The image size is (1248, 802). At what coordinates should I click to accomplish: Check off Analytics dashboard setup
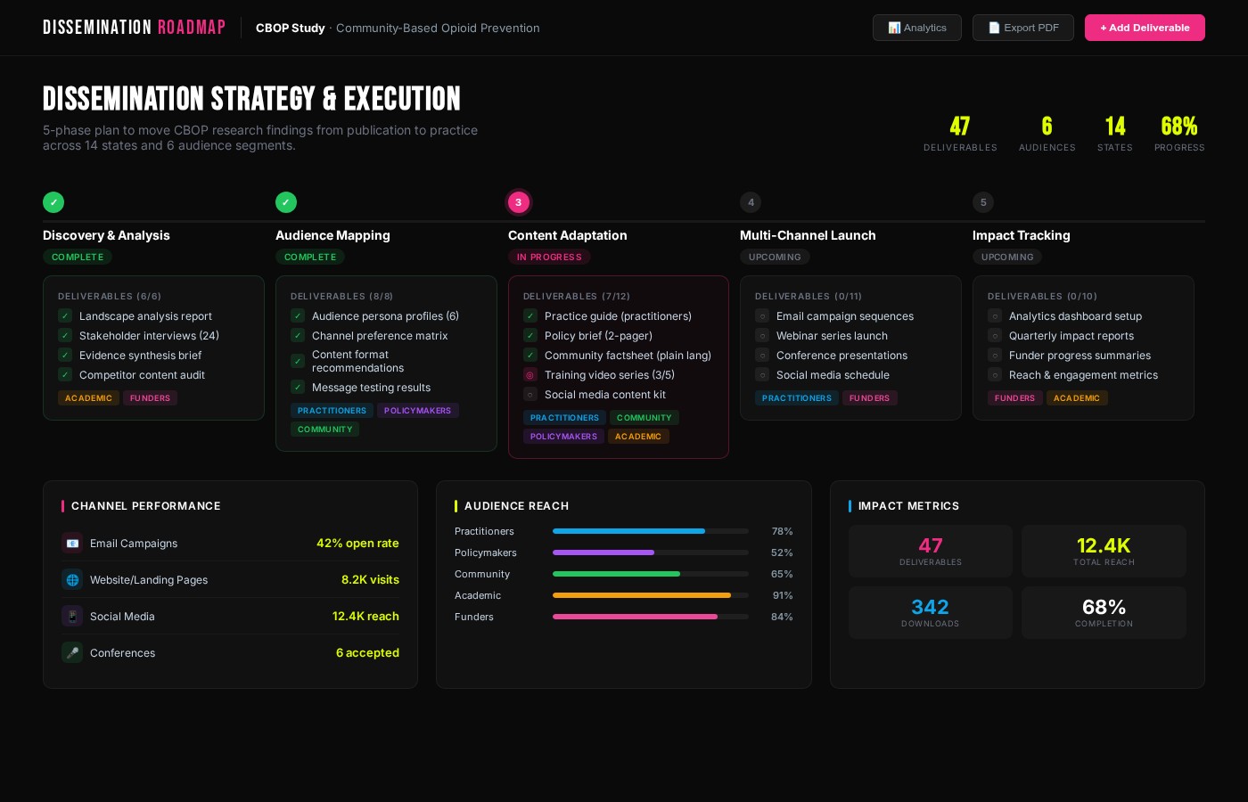tap(995, 315)
